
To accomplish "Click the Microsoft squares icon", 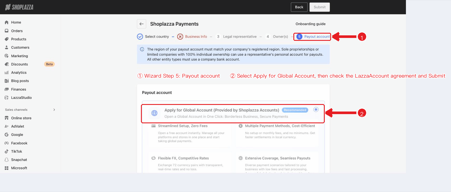I will [7, 168].
